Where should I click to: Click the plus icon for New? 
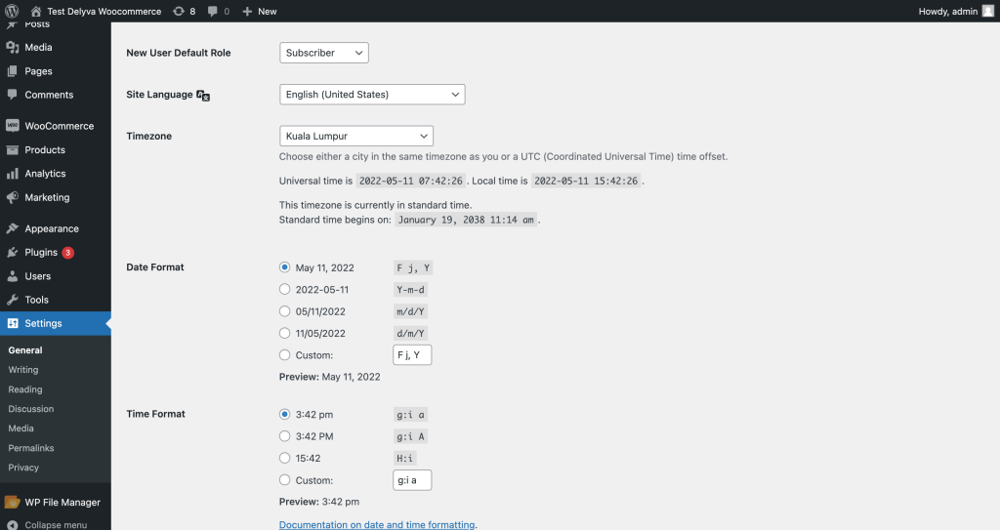click(247, 12)
